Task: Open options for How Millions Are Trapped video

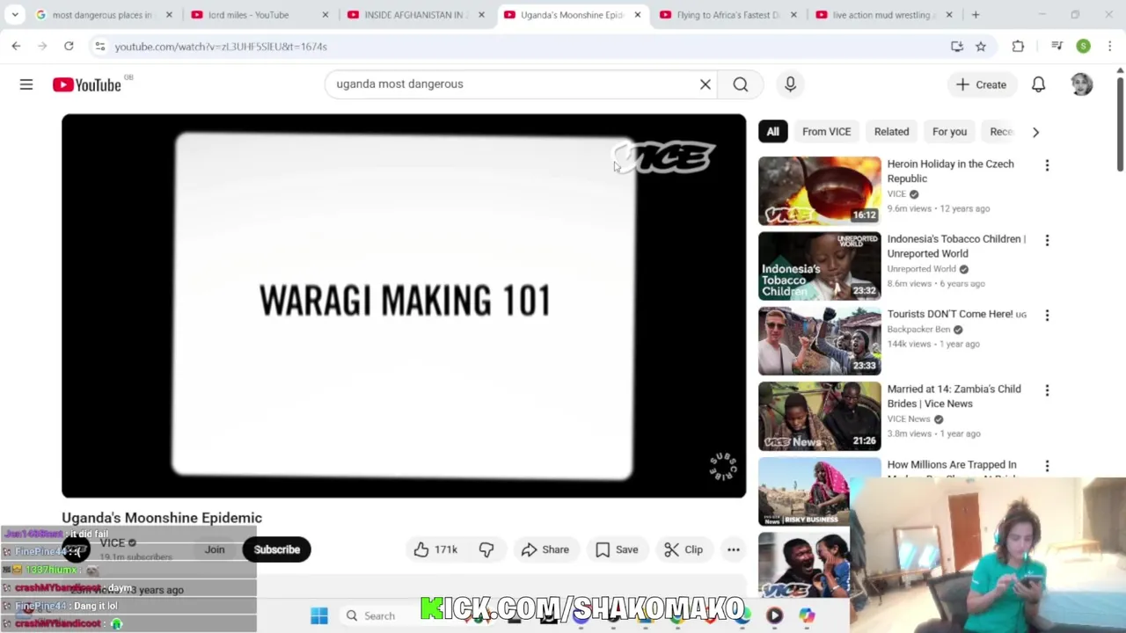Action: (1047, 466)
